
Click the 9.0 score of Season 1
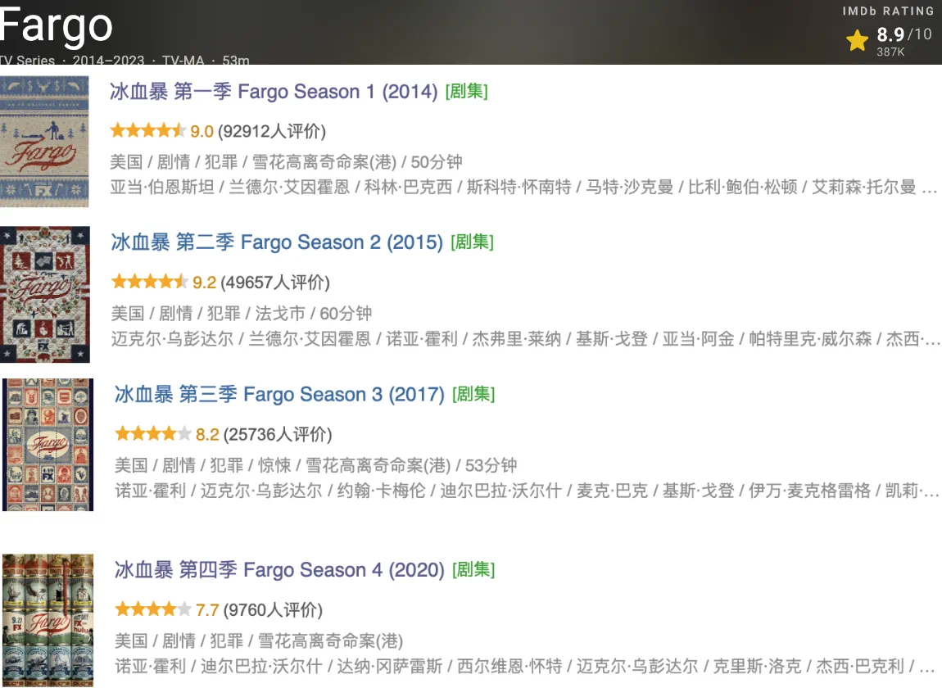pyautogui.click(x=202, y=131)
